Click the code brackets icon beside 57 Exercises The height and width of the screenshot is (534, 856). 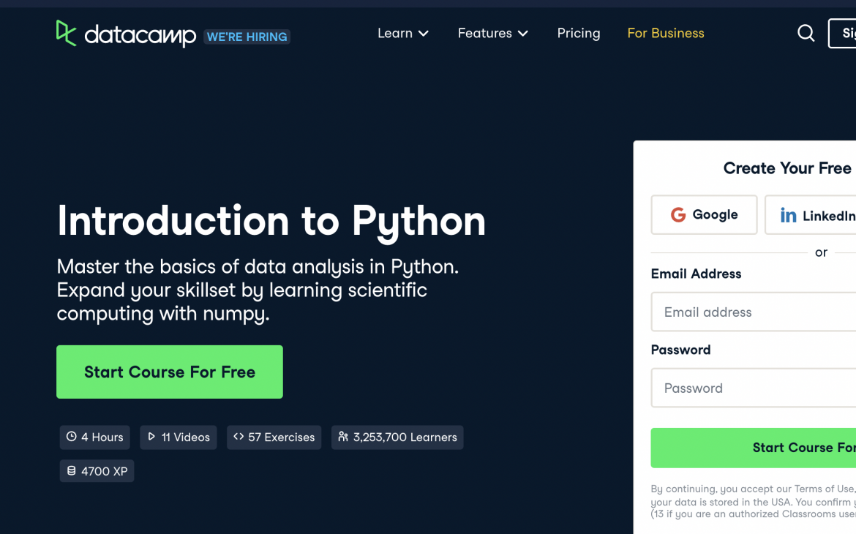click(x=239, y=437)
